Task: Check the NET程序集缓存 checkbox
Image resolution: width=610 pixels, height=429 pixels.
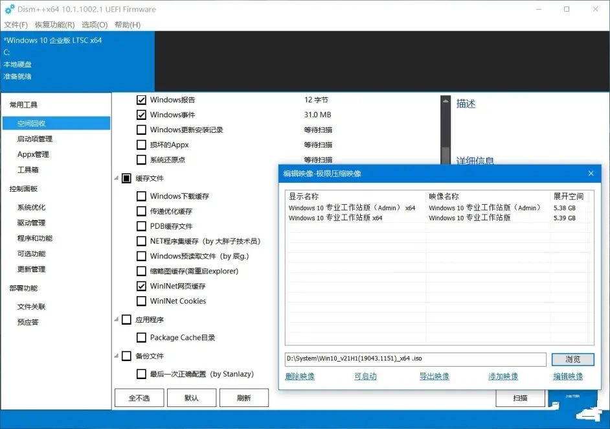Action: tap(141, 241)
